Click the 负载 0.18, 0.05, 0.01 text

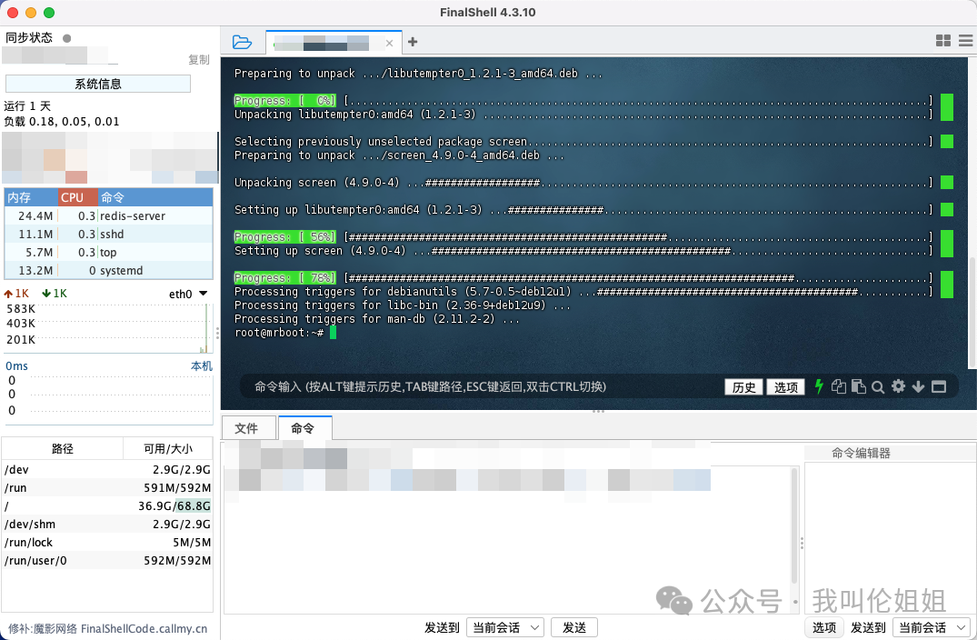(x=62, y=122)
